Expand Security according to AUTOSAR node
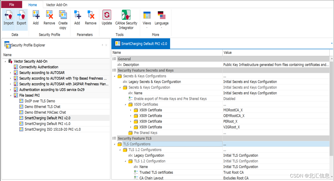 (x=10, y=72)
